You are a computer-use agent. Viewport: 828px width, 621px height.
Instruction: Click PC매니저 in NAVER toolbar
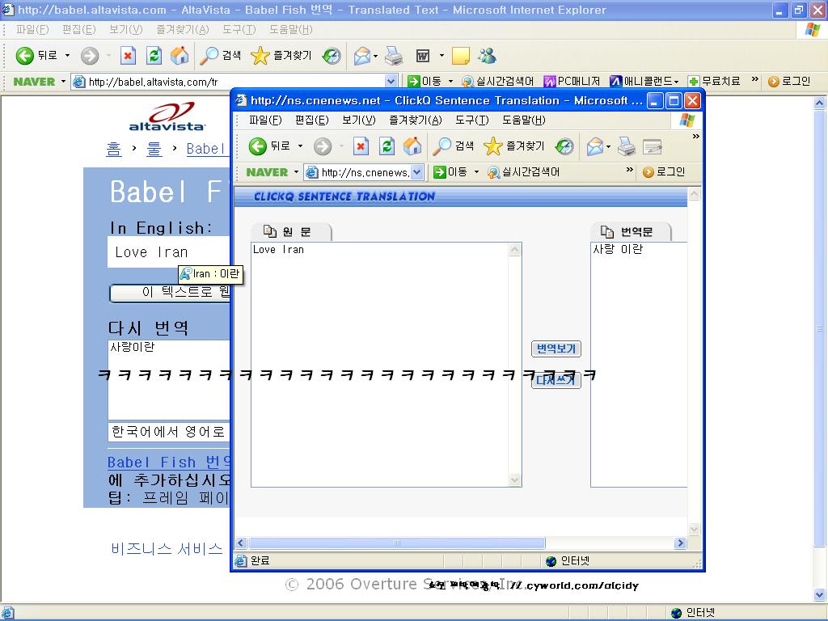pyautogui.click(x=572, y=82)
